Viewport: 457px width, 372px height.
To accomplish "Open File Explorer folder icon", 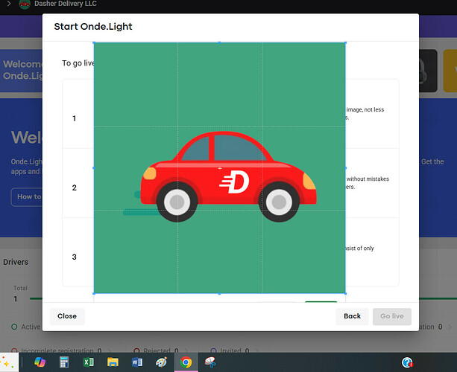I will pos(113,362).
